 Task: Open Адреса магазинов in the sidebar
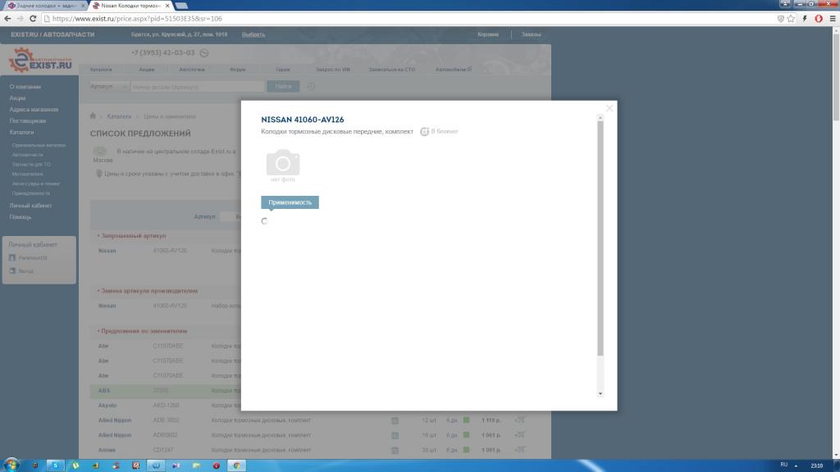click(x=34, y=109)
